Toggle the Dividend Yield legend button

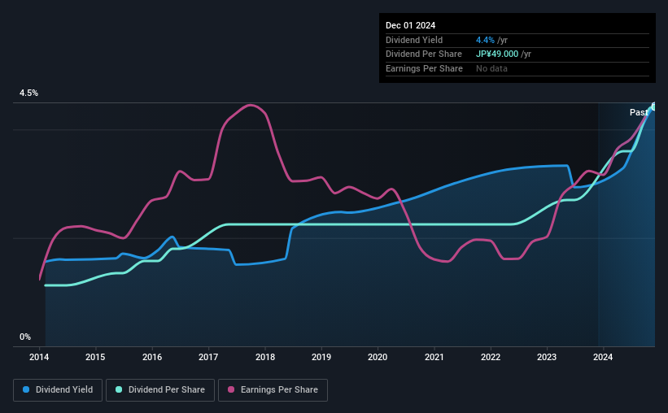click(x=58, y=390)
